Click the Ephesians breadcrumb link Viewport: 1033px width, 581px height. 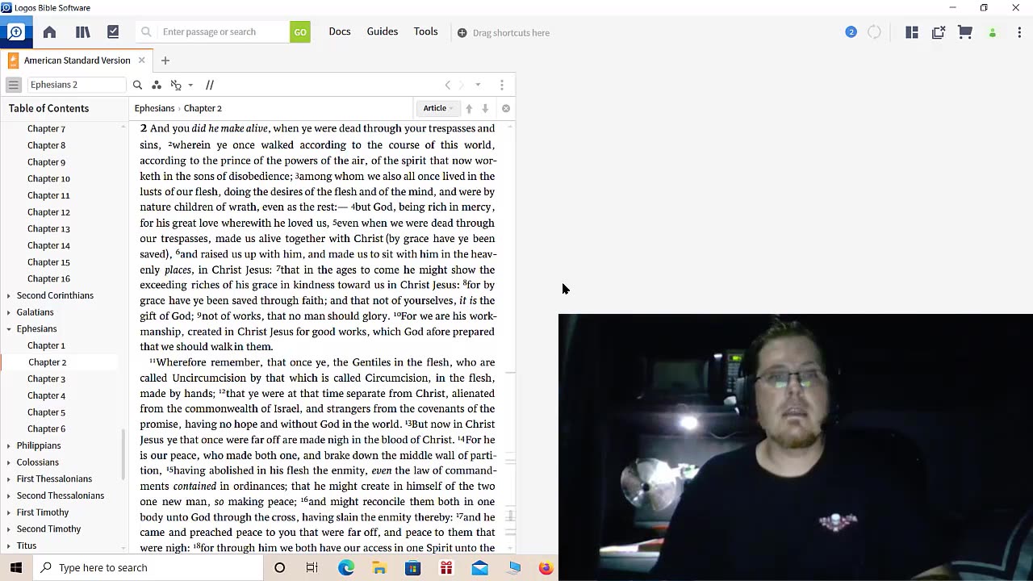154,108
